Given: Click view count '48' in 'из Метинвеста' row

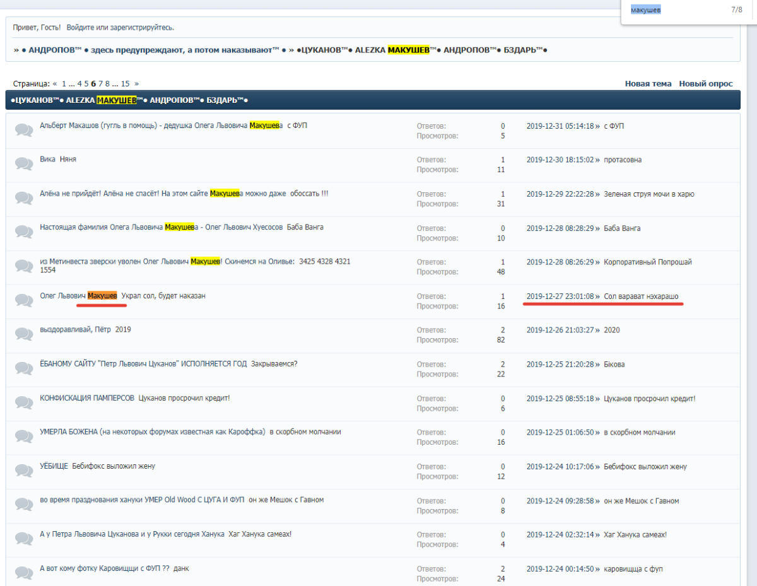Looking at the screenshot, I should (501, 272).
